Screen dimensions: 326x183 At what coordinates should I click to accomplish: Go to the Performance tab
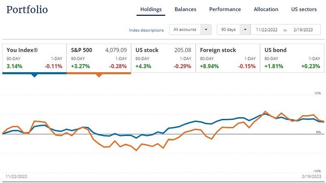[x=225, y=9]
